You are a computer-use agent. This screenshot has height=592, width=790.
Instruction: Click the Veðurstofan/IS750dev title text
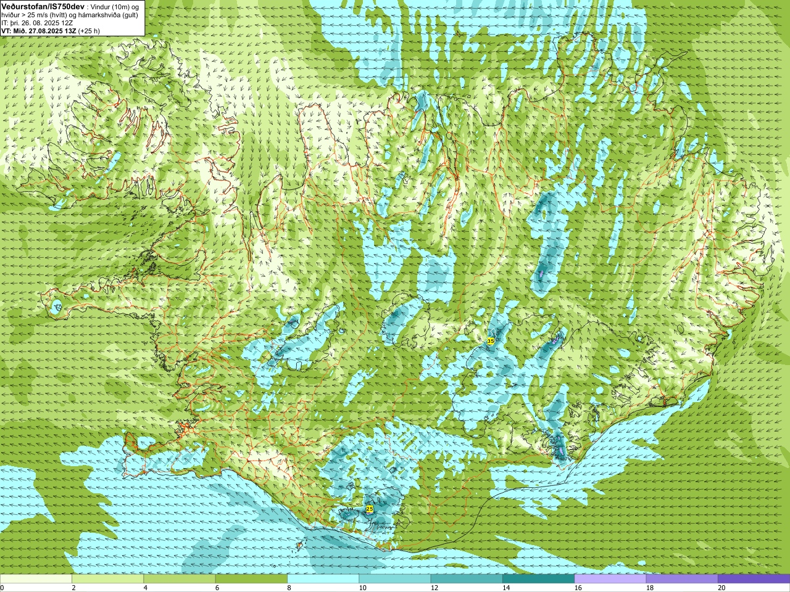[43, 6]
